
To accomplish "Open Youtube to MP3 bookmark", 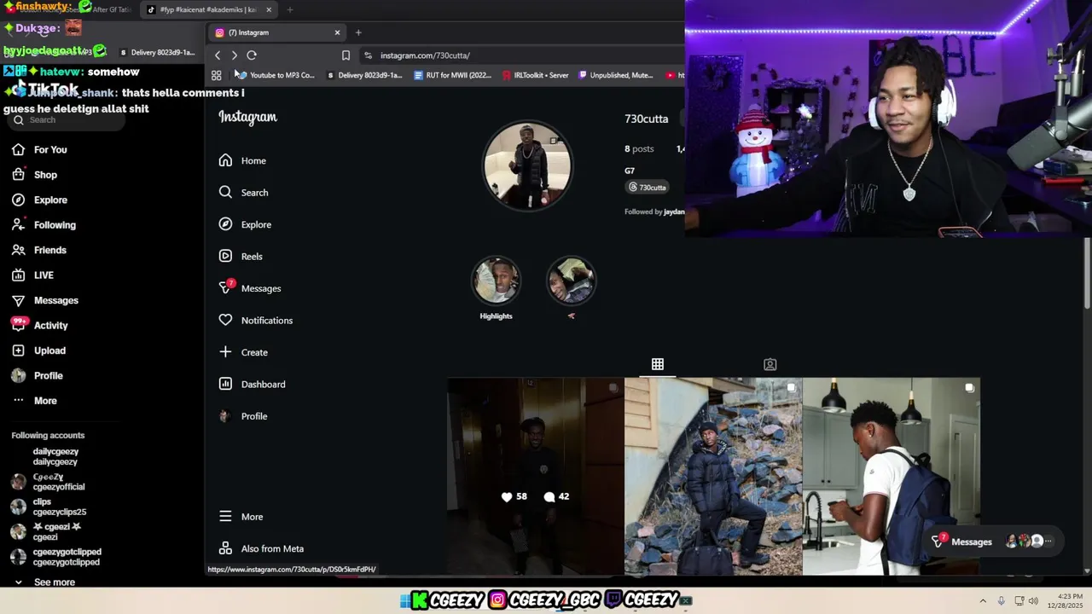I will click(x=275, y=75).
